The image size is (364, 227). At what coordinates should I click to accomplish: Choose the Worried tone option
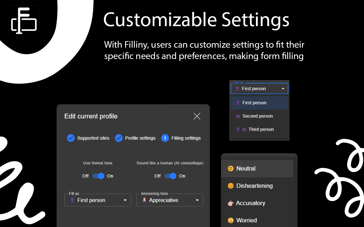[257, 220]
